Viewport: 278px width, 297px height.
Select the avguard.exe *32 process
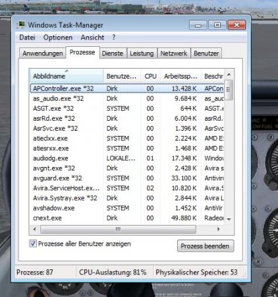tap(127, 178)
